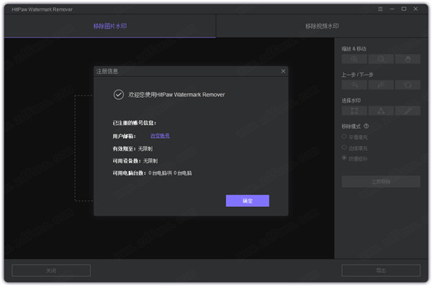432x286 pixels.
Task: Click the checkmark welcome icon in dialog
Action: (x=119, y=95)
